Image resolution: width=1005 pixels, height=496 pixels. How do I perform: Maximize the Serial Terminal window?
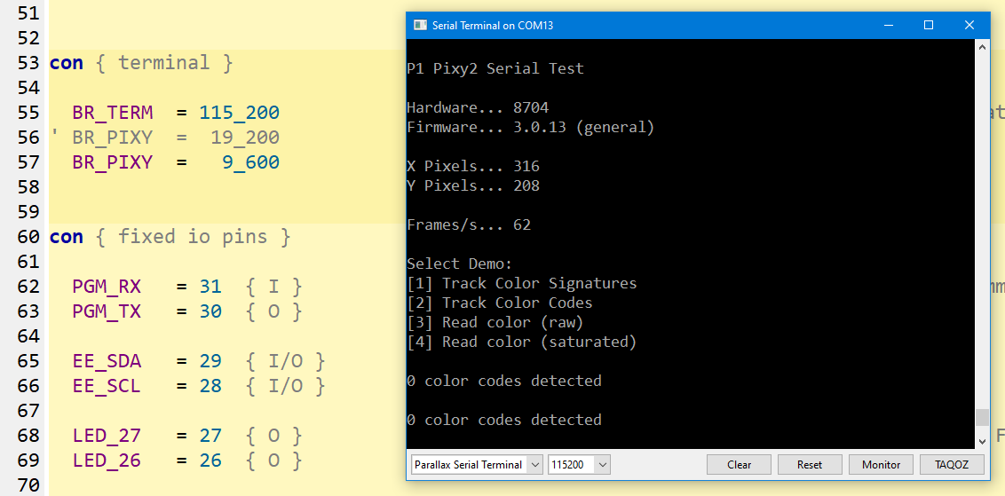click(x=928, y=26)
